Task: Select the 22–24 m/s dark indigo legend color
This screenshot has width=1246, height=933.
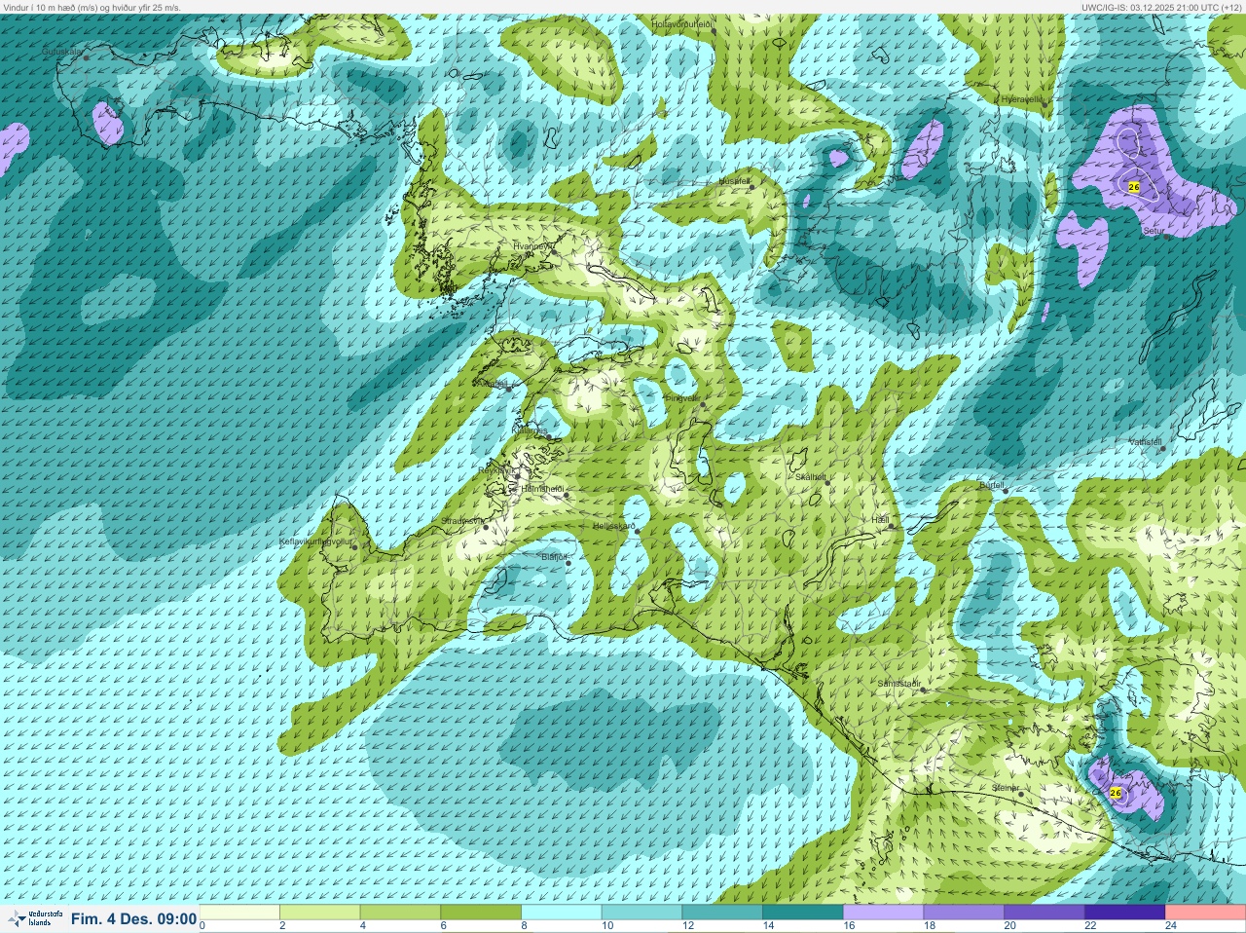Action: pos(1124,913)
